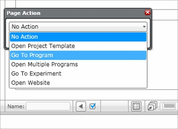This screenshot has height=129, width=178.
Task: Click the Name: label in the bottom toolbar
Action: pyautogui.click(x=16, y=106)
